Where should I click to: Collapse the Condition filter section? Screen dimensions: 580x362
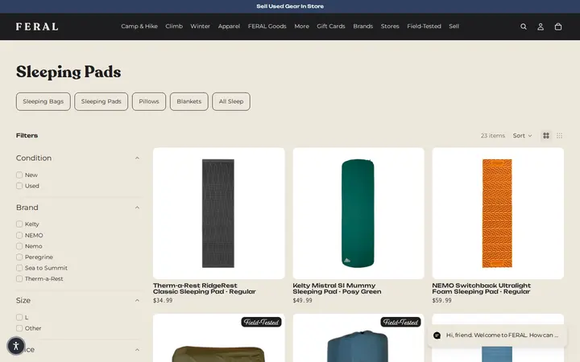pyautogui.click(x=137, y=158)
